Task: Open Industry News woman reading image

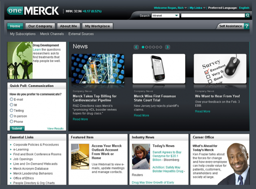Action: [x=141, y=156]
